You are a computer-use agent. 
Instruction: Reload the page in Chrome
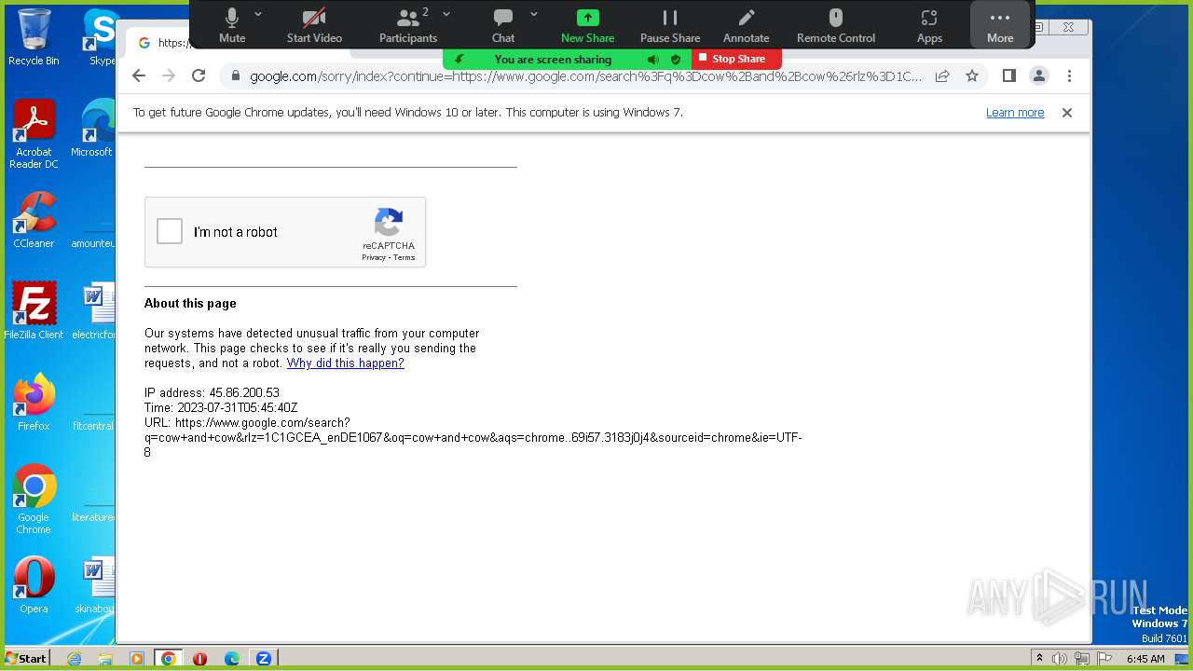pyautogui.click(x=199, y=76)
